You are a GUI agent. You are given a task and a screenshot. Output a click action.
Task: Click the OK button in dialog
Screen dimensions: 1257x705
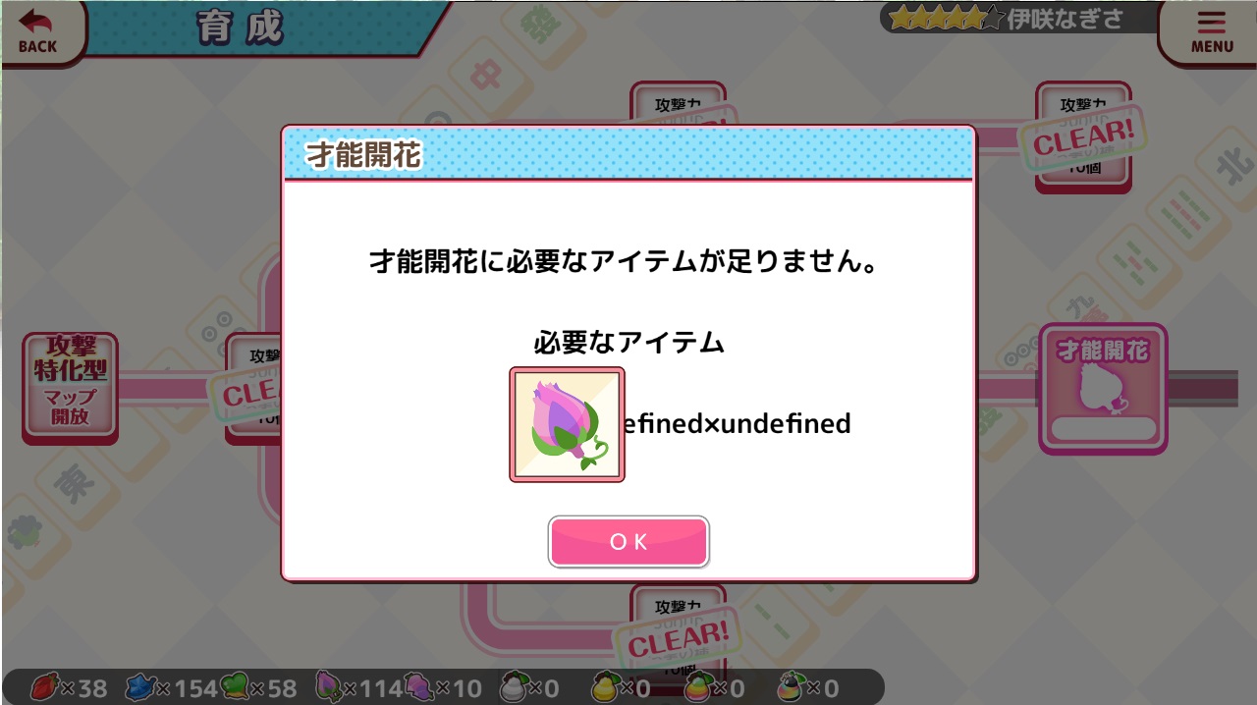coord(628,542)
